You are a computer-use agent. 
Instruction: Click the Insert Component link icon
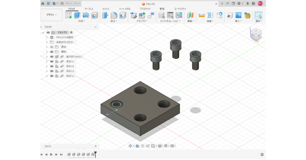pyautogui.click(x=133, y=15)
